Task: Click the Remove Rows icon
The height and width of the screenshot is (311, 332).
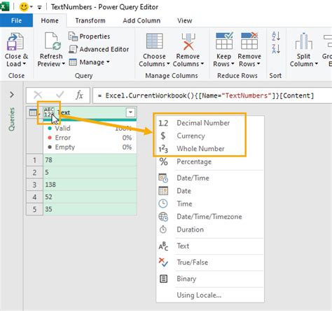Action: point(249,41)
